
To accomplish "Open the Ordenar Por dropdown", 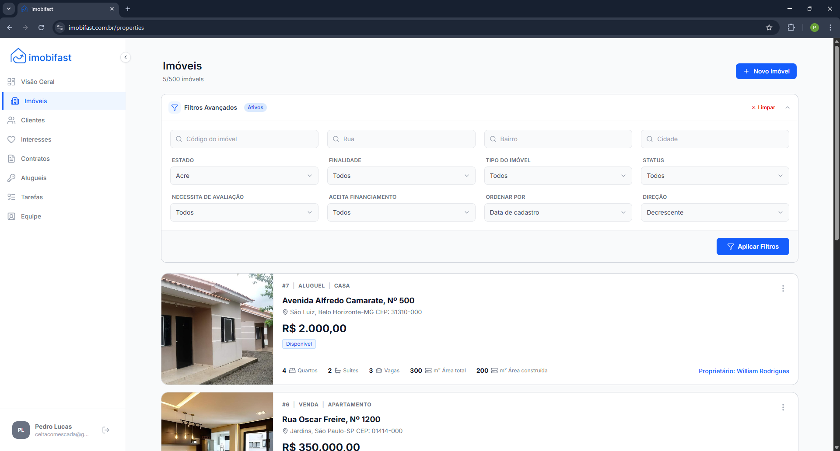I will pyautogui.click(x=557, y=212).
